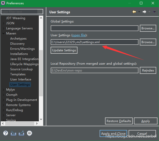The height and width of the screenshot is (141, 159).
Task: Select the Oomph tree item
Action: click(x=12, y=95)
